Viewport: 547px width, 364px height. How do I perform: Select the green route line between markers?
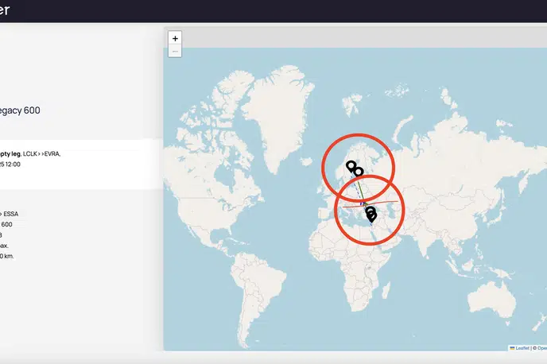point(361,188)
